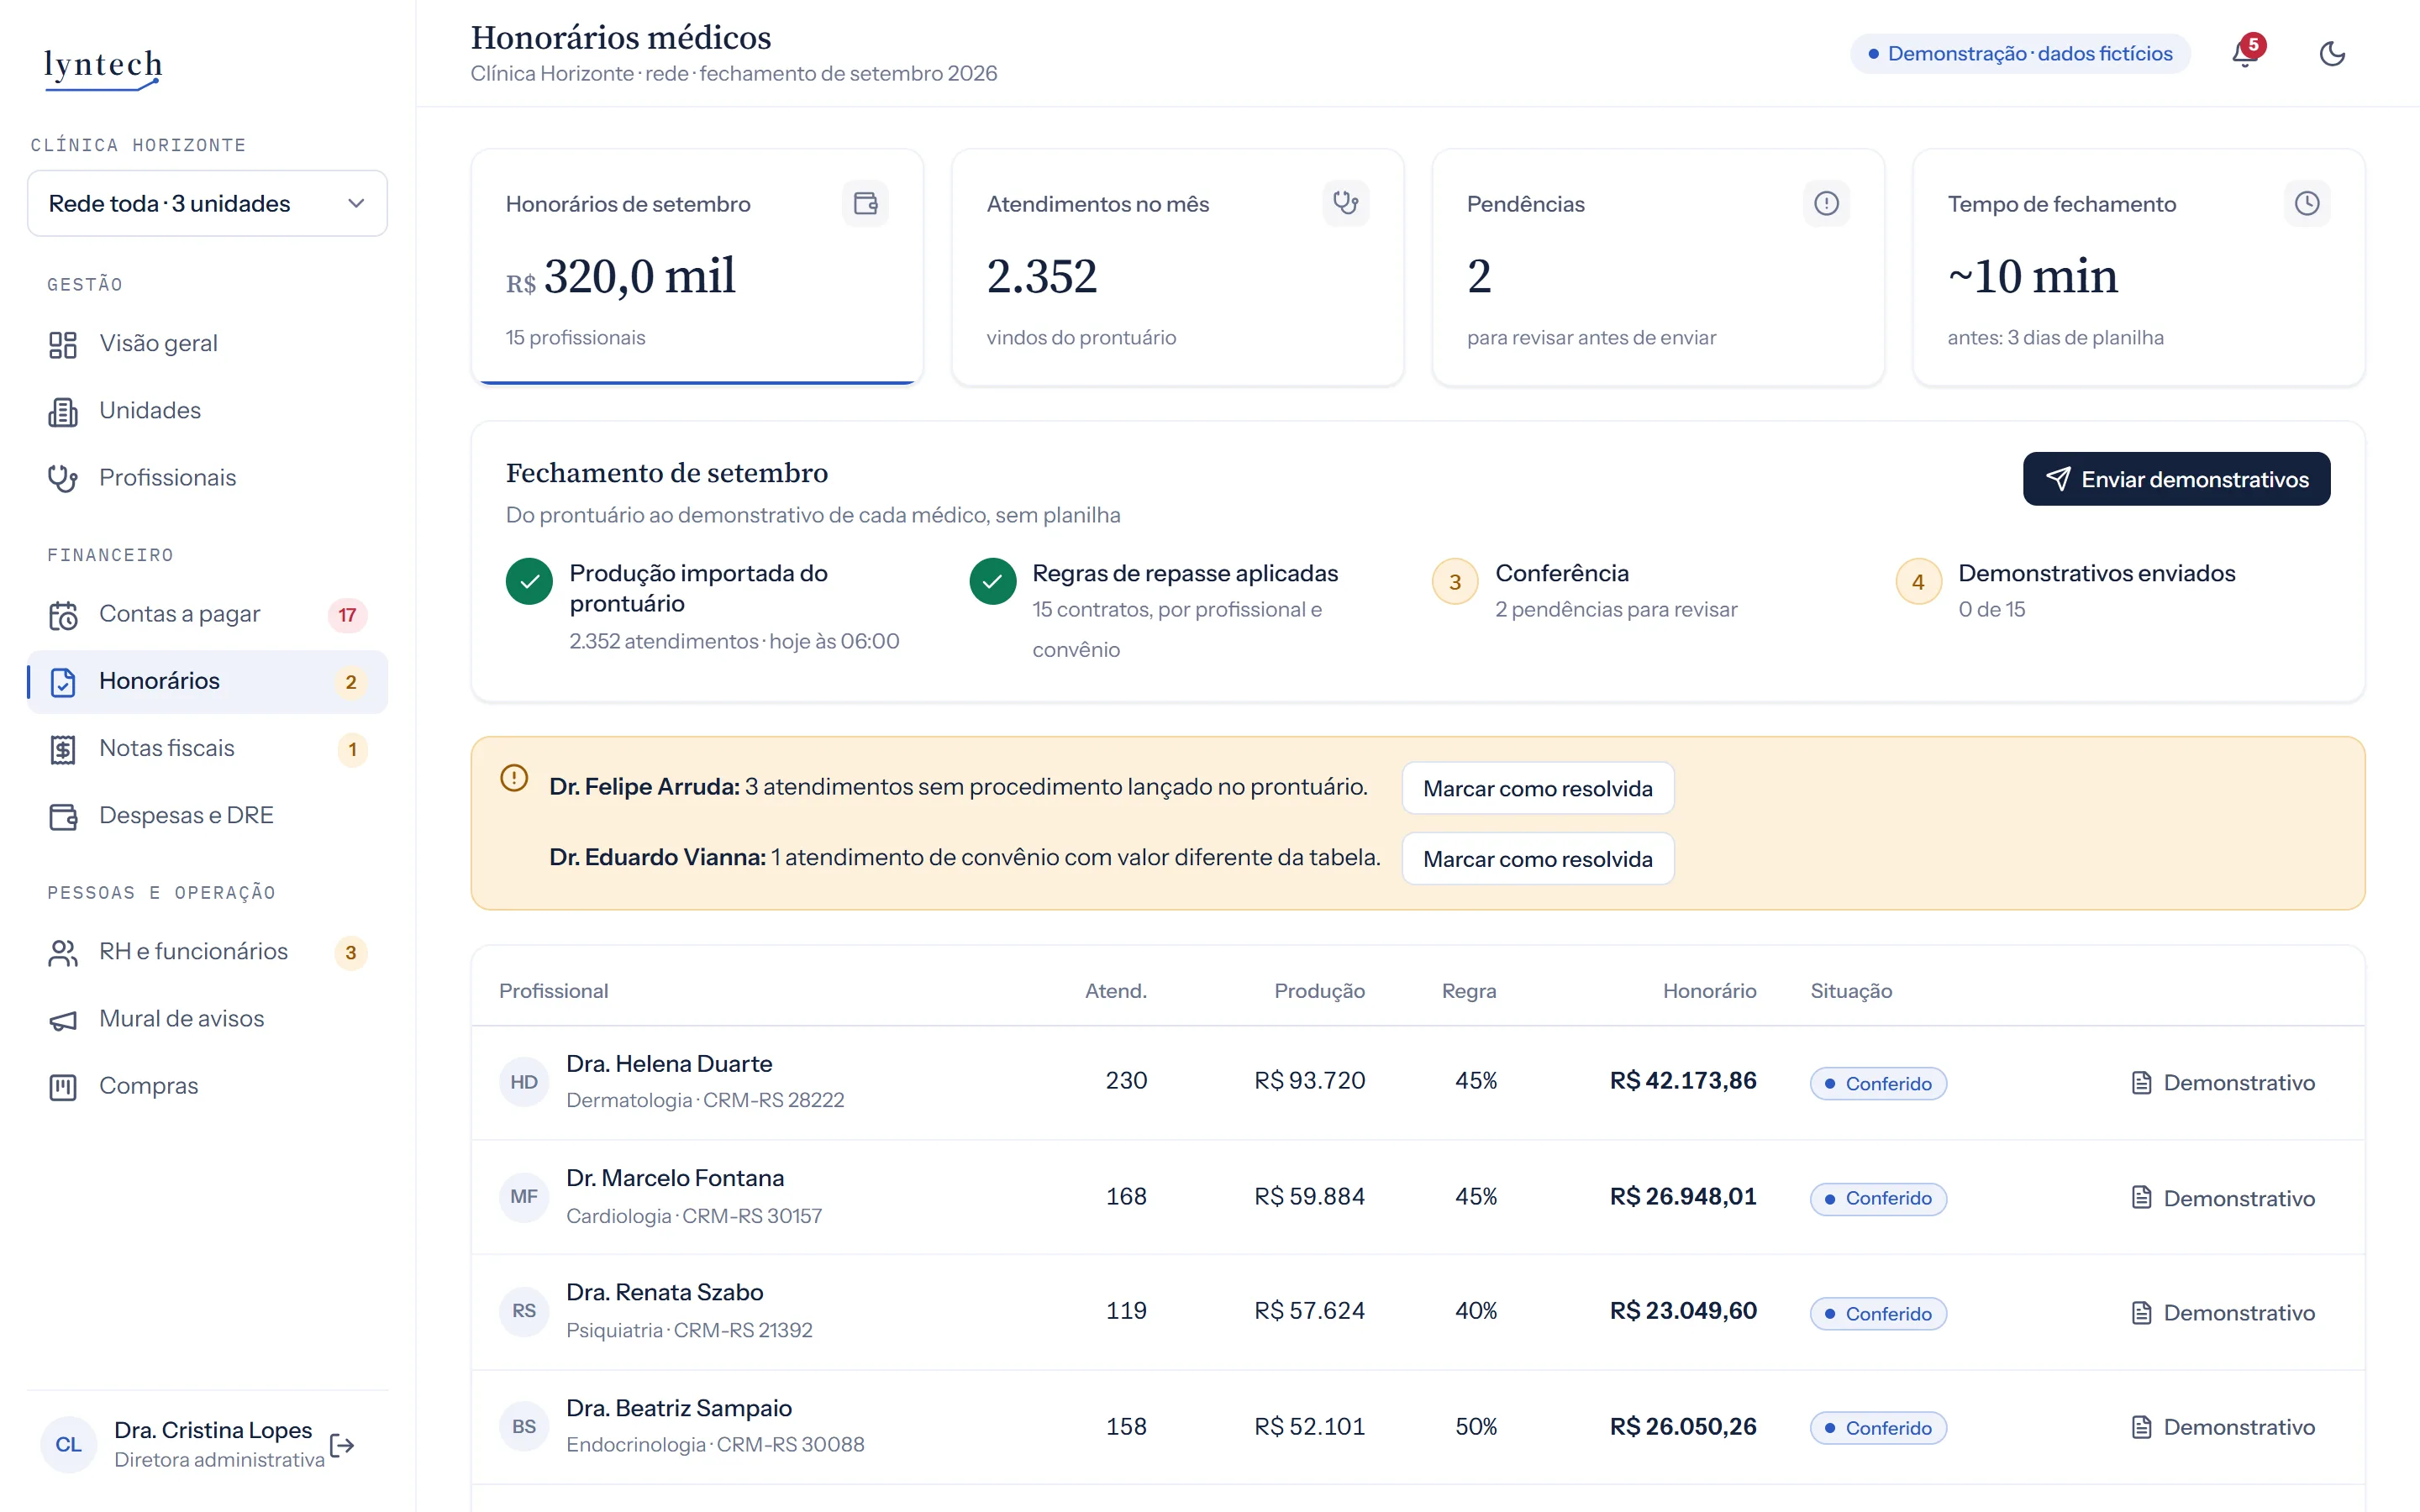Open Demonstrativo for Dra. Beatriz Sampaio
Screen dimensions: 2420x1512
click(x=2222, y=1427)
